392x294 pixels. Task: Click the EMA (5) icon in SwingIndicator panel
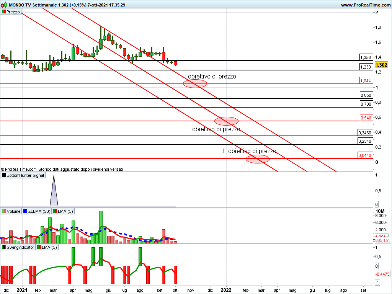pyautogui.click(x=38, y=247)
